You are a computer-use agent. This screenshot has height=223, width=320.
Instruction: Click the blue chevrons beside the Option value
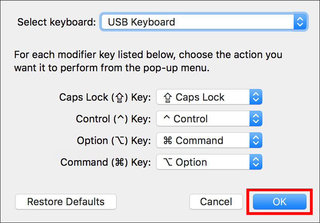click(x=256, y=162)
